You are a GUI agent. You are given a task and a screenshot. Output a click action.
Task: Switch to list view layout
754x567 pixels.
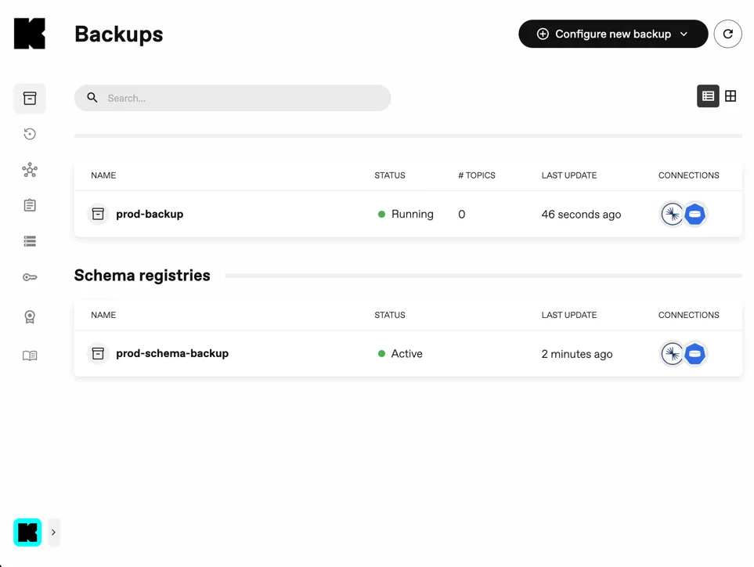point(708,96)
